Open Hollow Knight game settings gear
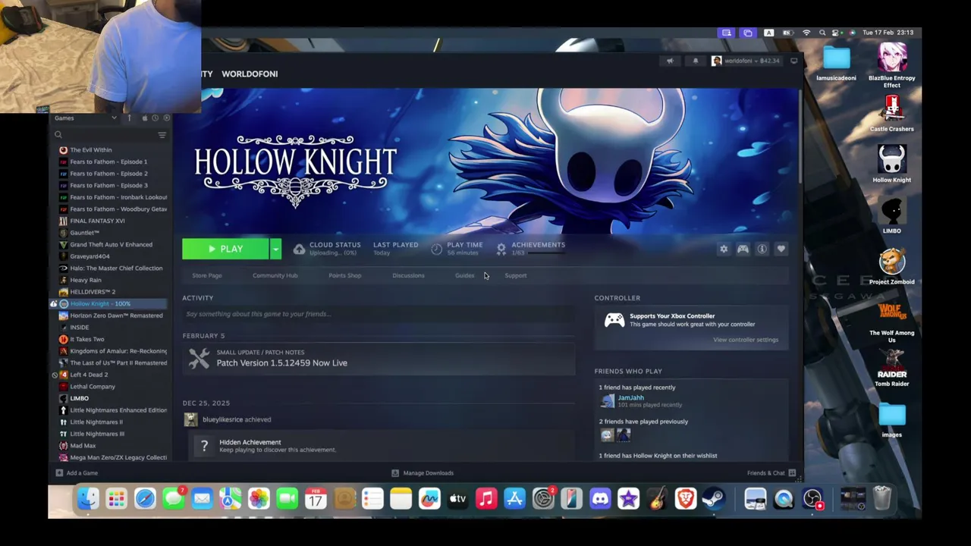 pos(724,249)
